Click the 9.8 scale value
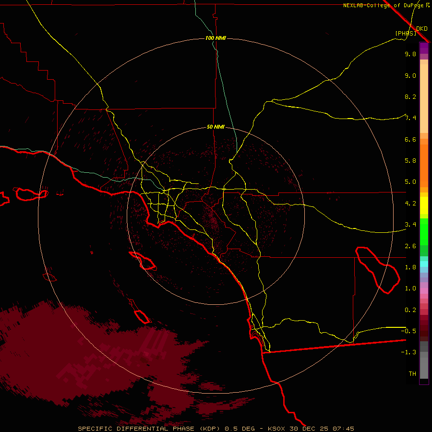This screenshot has height=432, width=432. click(x=410, y=54)
